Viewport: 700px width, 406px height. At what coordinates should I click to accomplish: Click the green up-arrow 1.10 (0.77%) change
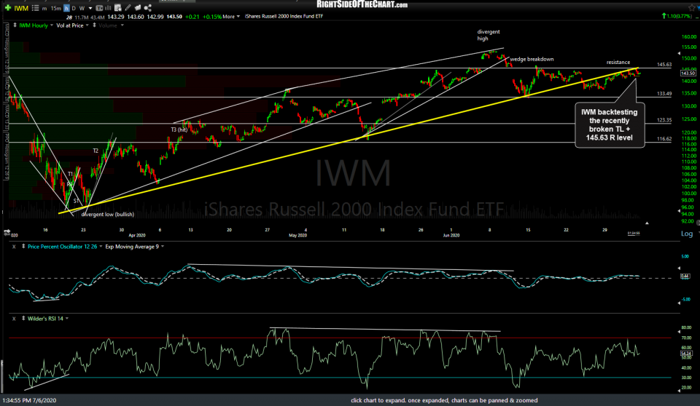click(677, 16)
